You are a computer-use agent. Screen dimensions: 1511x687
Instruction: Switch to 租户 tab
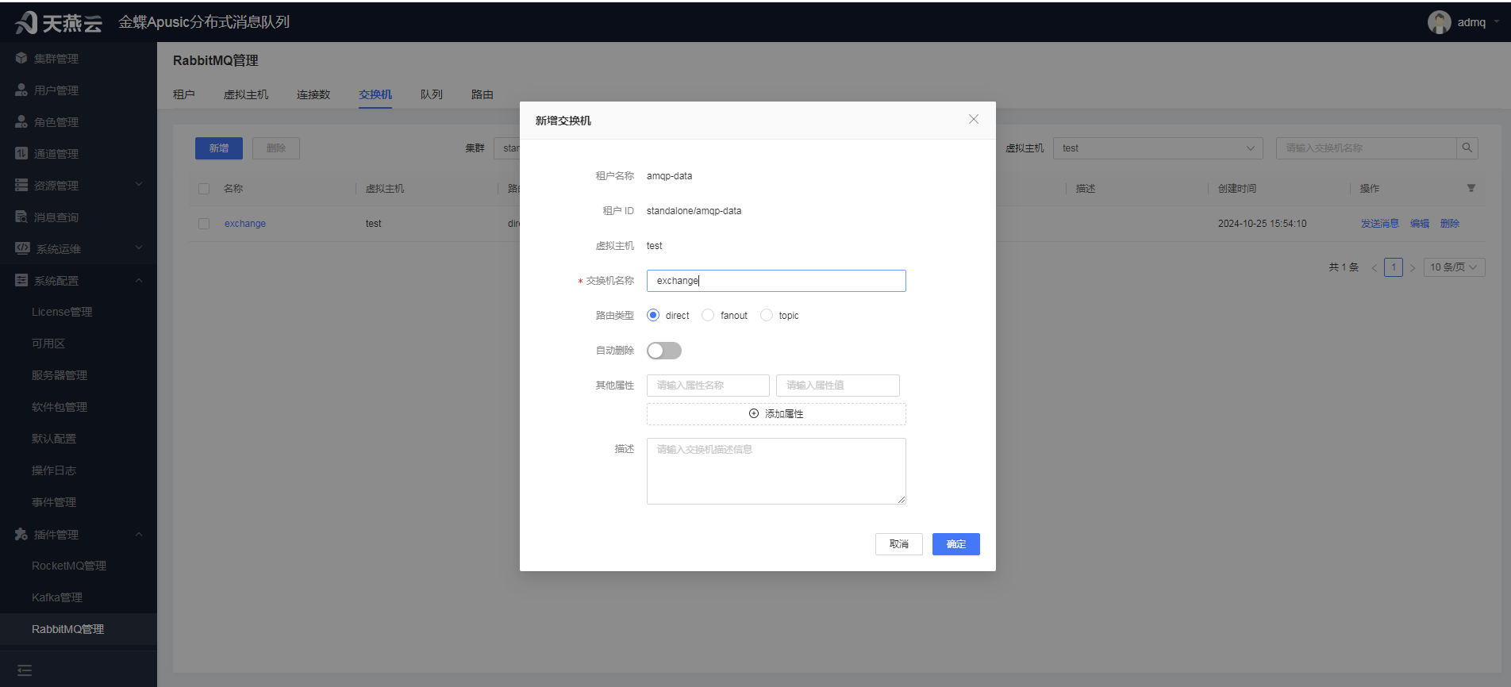(x=184, y=94)
